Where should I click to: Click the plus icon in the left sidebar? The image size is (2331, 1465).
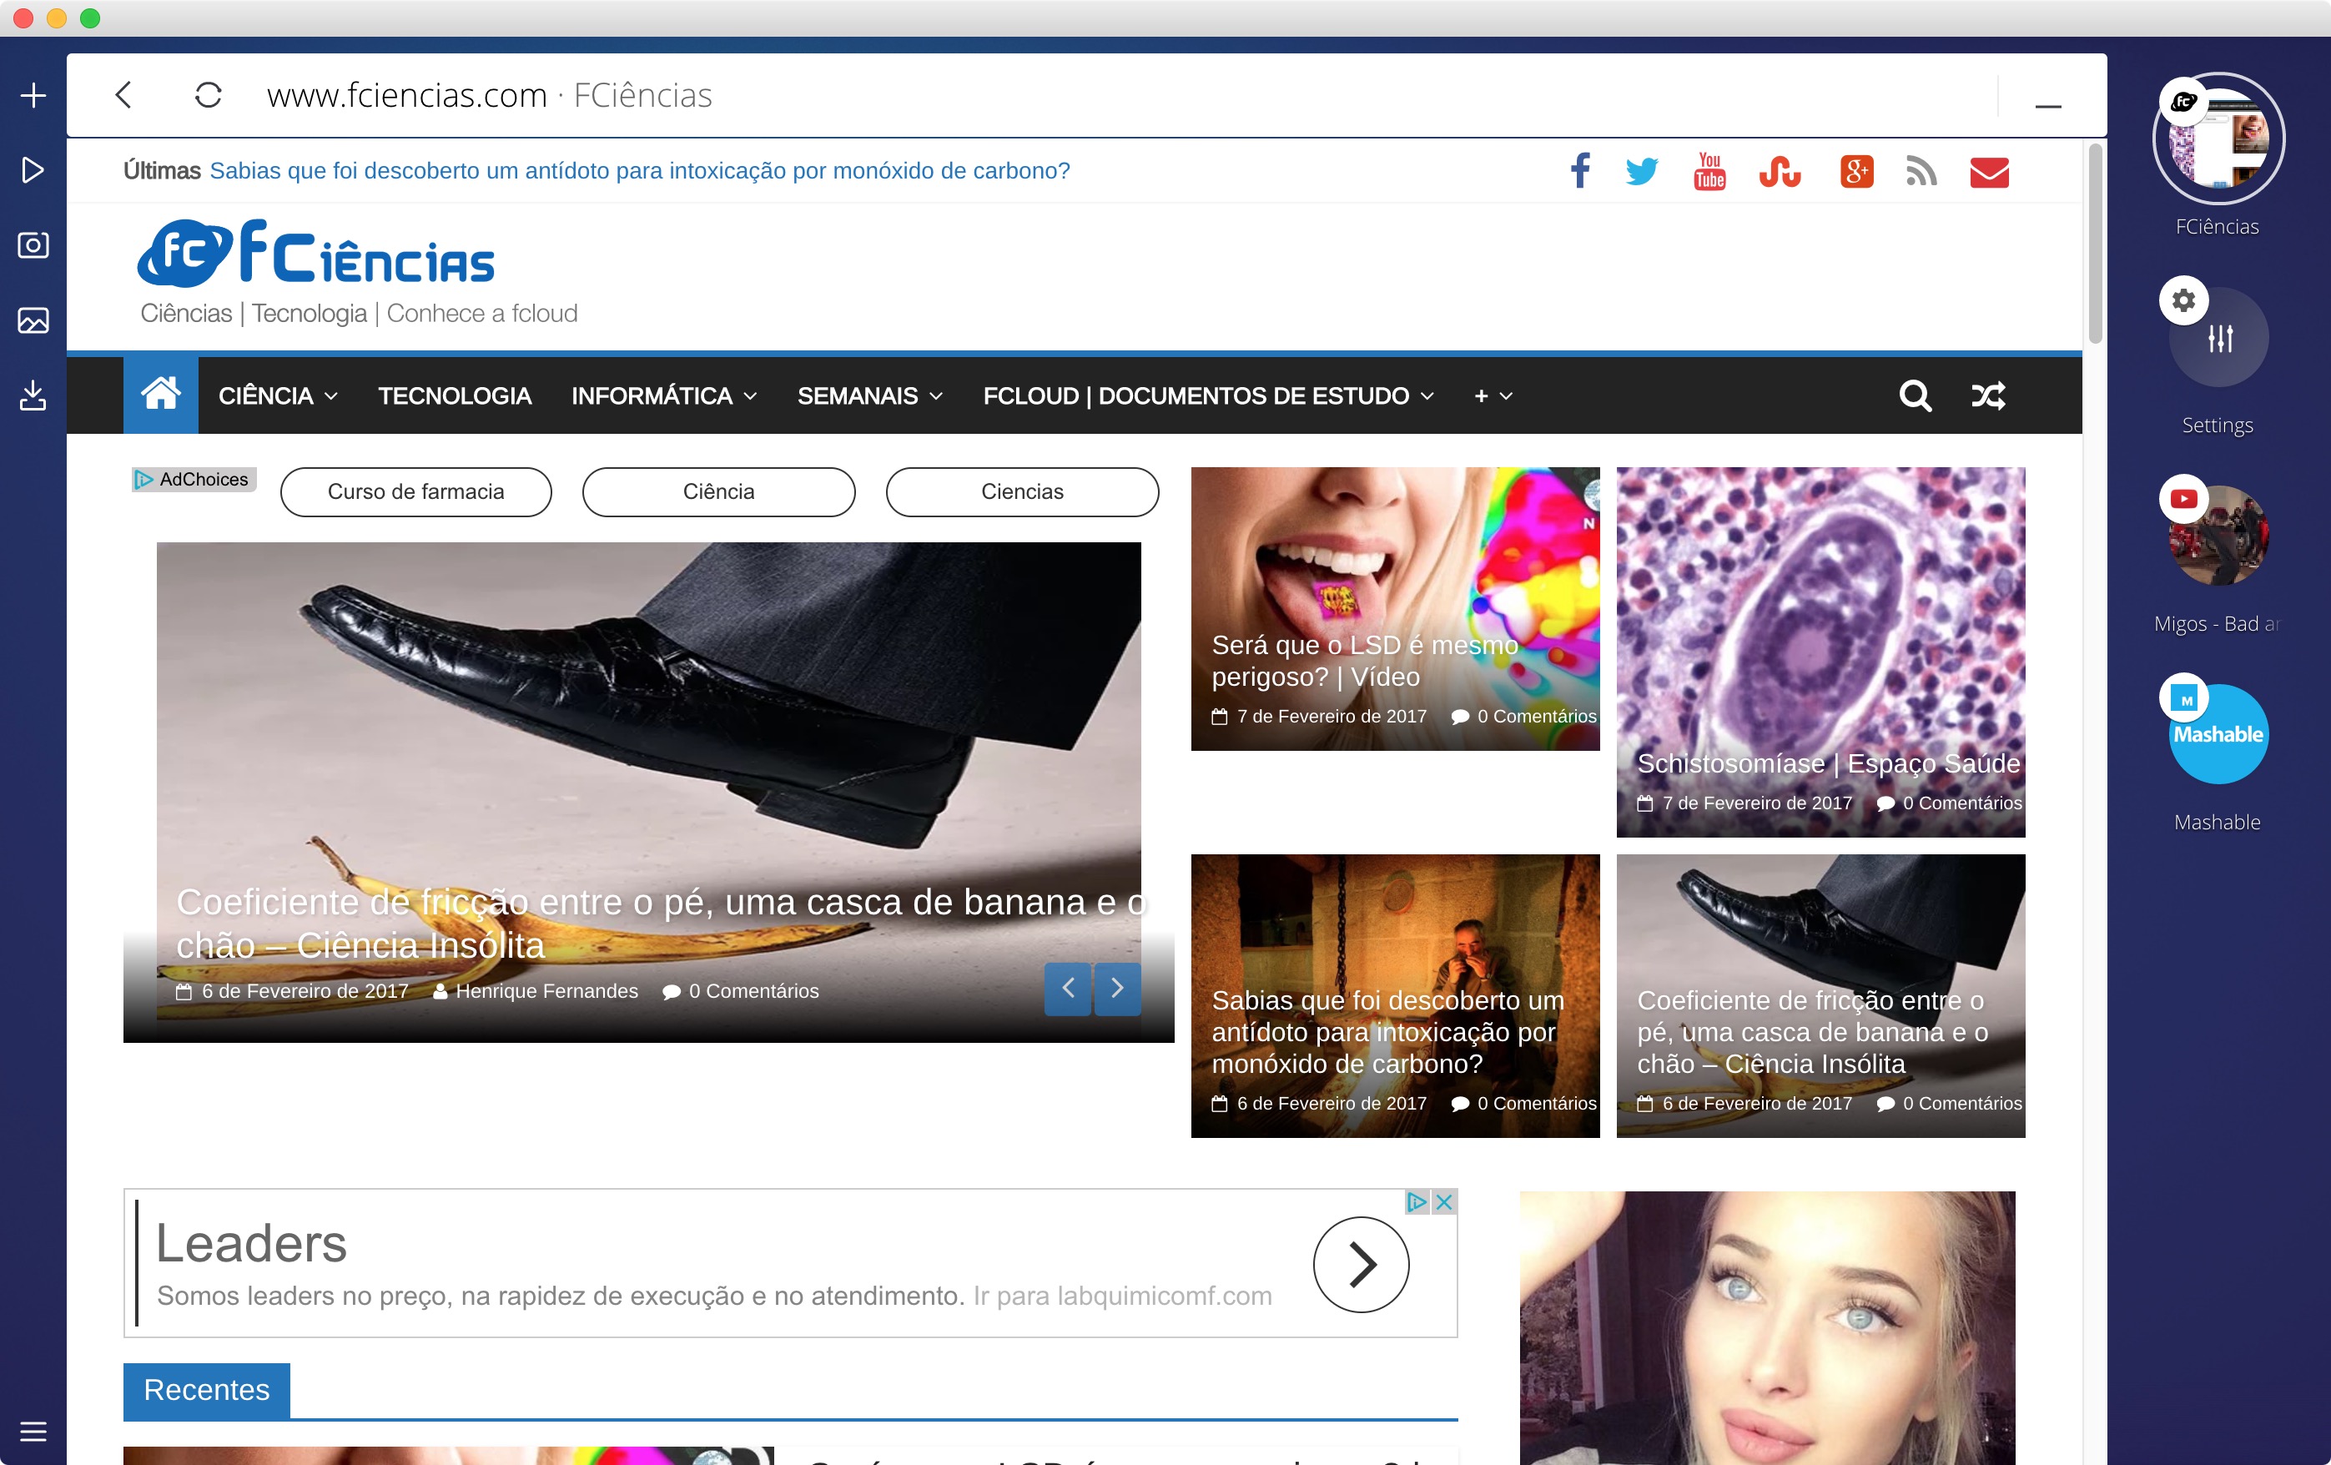(x=33, y=95)
